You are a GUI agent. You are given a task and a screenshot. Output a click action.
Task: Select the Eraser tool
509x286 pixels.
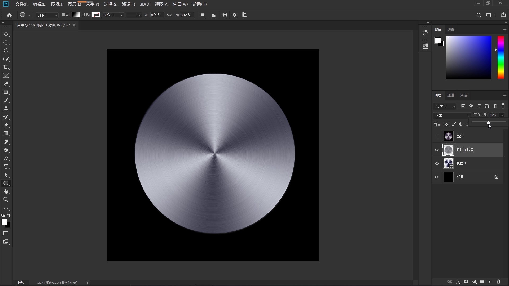click(x=6, y=125)
